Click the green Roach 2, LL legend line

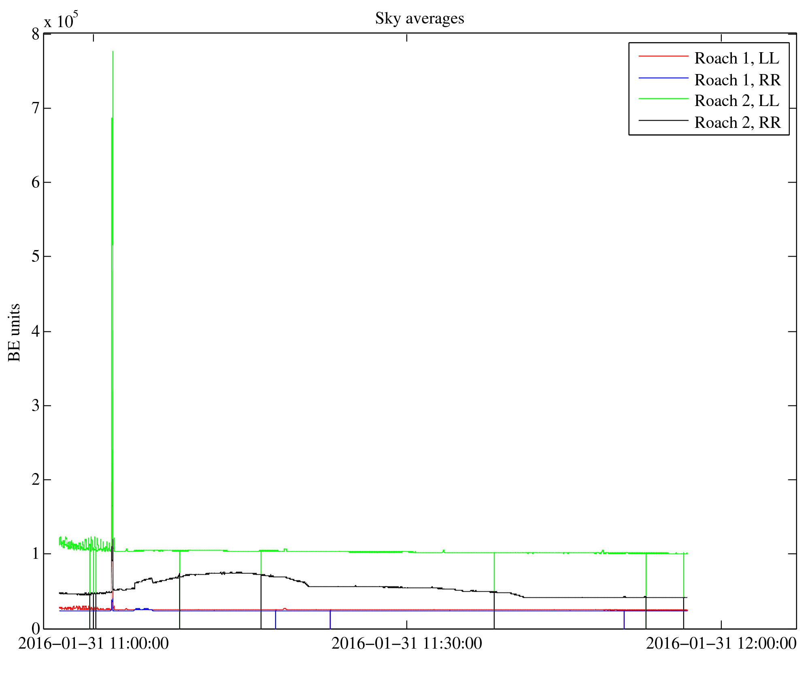click(663, 99)
